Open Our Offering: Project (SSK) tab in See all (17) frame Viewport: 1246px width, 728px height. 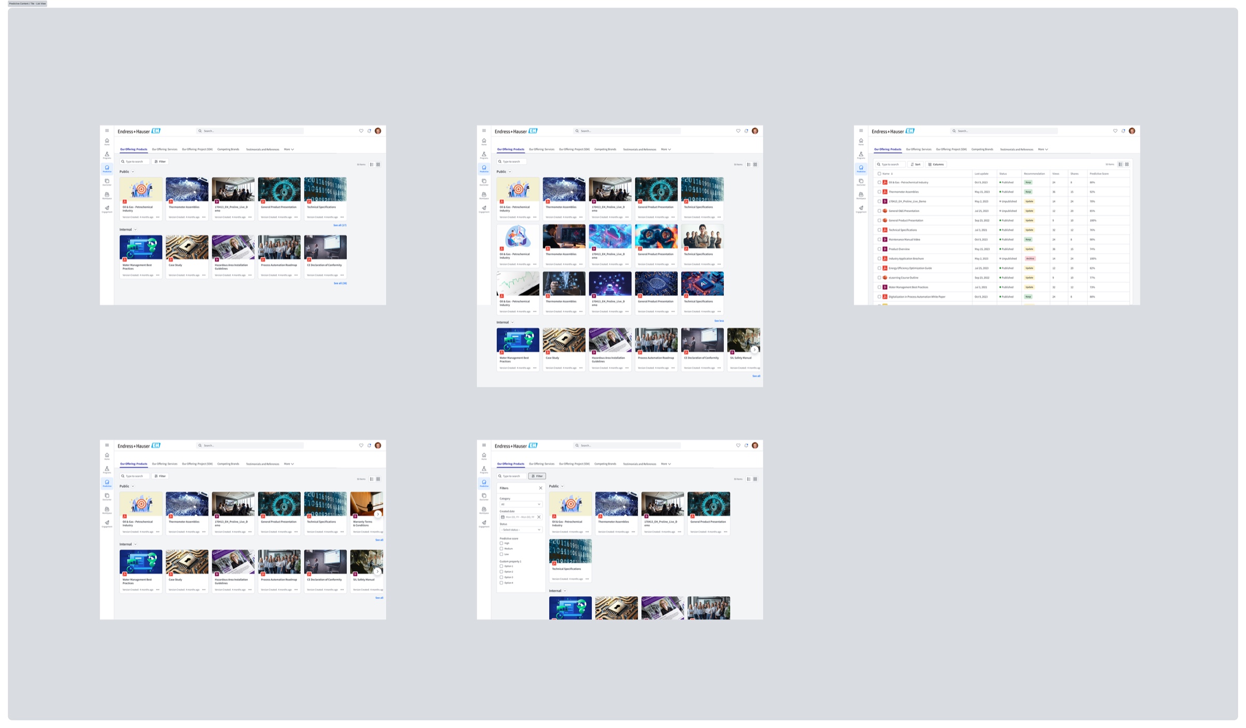click(x=197, y=149)
